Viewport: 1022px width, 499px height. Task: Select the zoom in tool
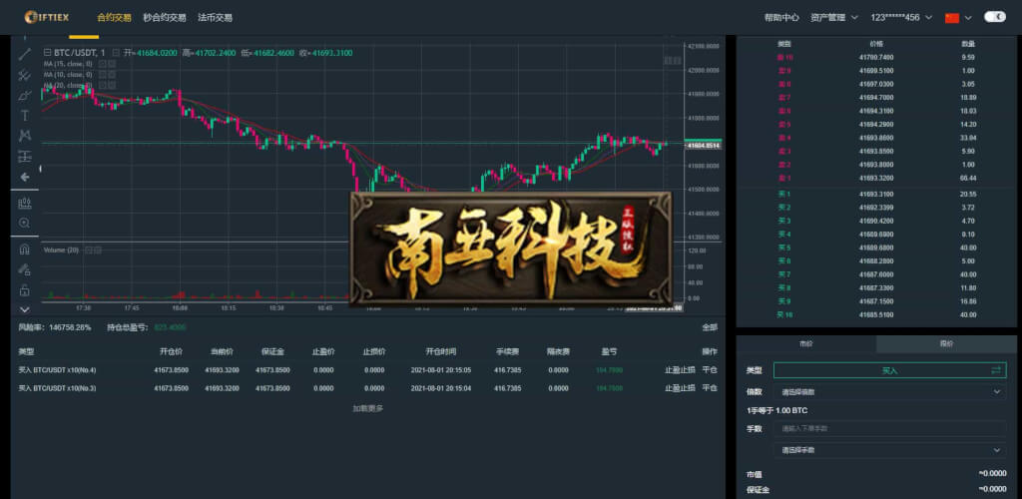point(25,223)
